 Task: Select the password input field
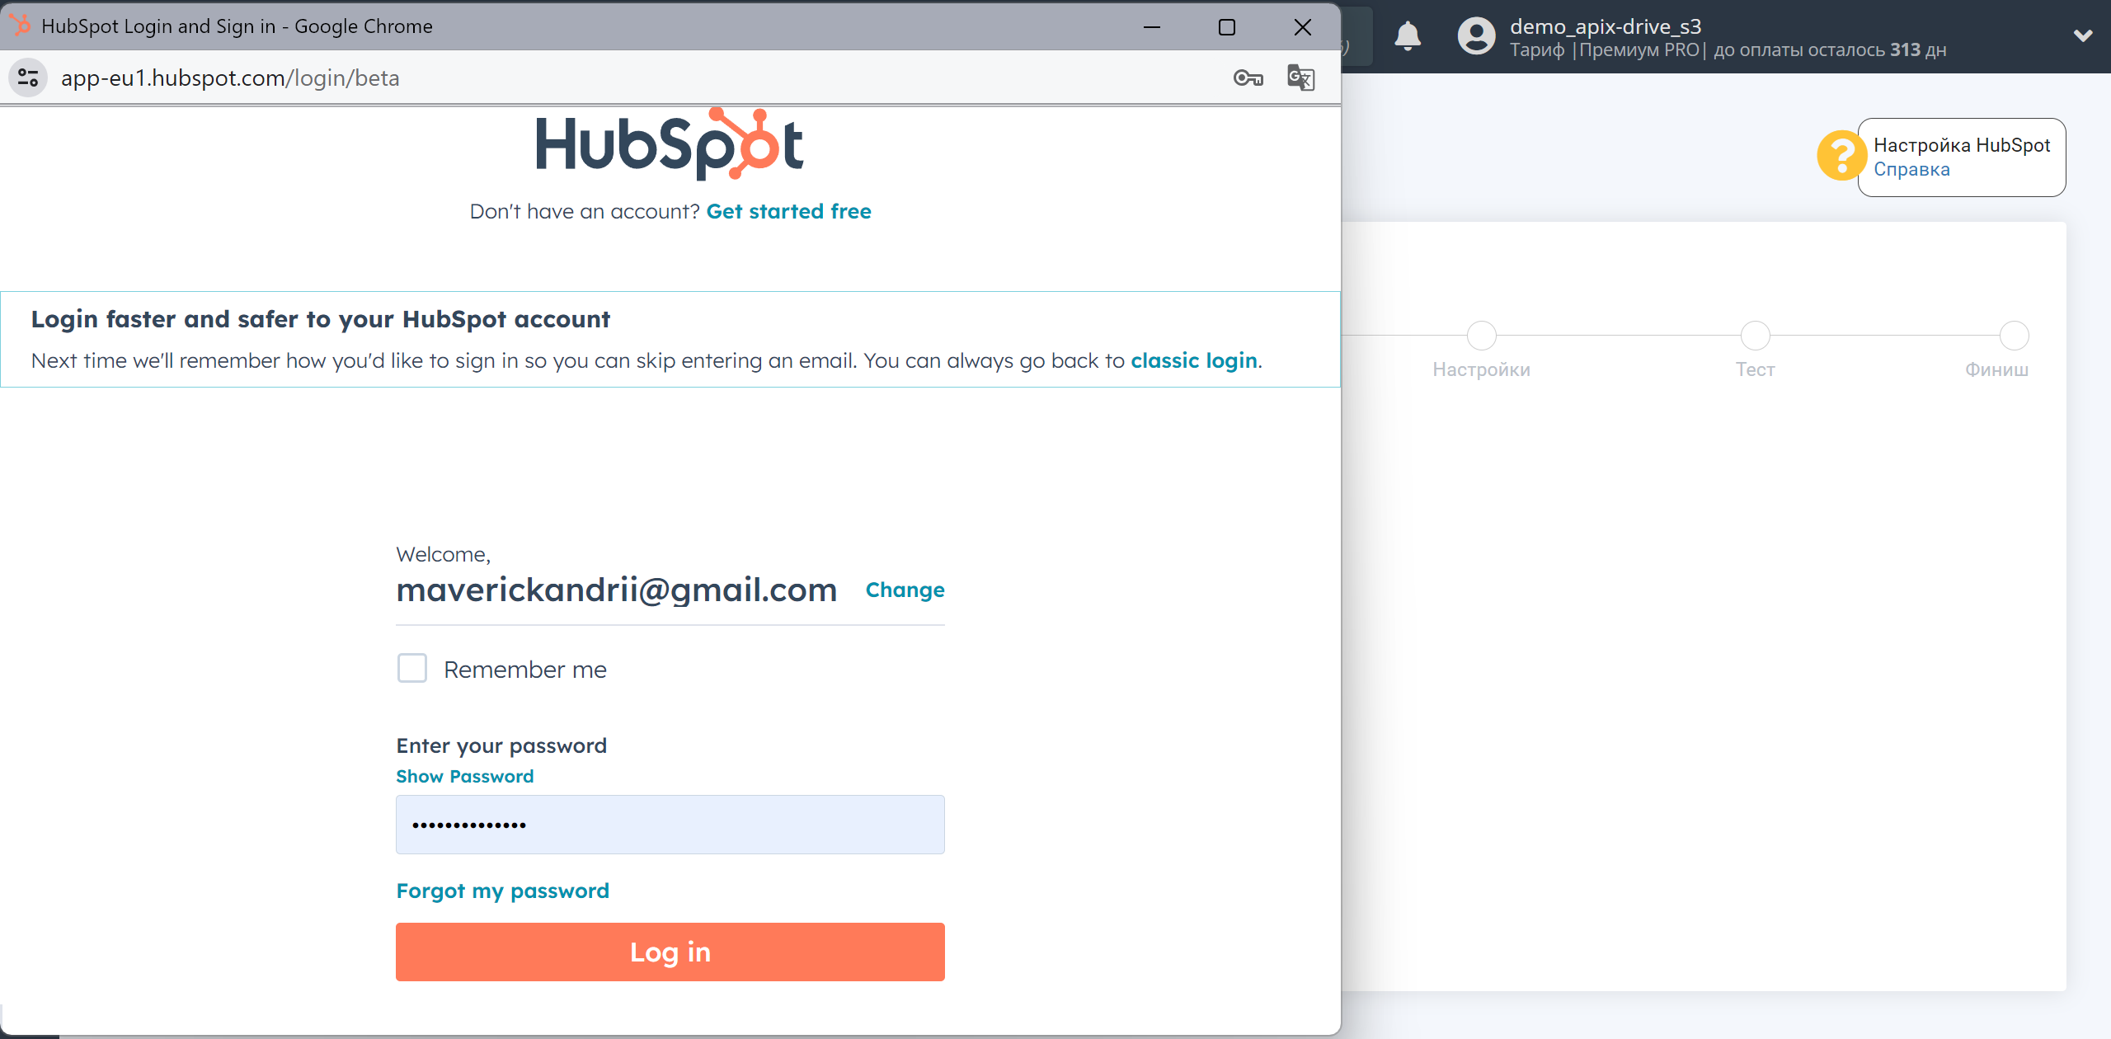(670, 824)
